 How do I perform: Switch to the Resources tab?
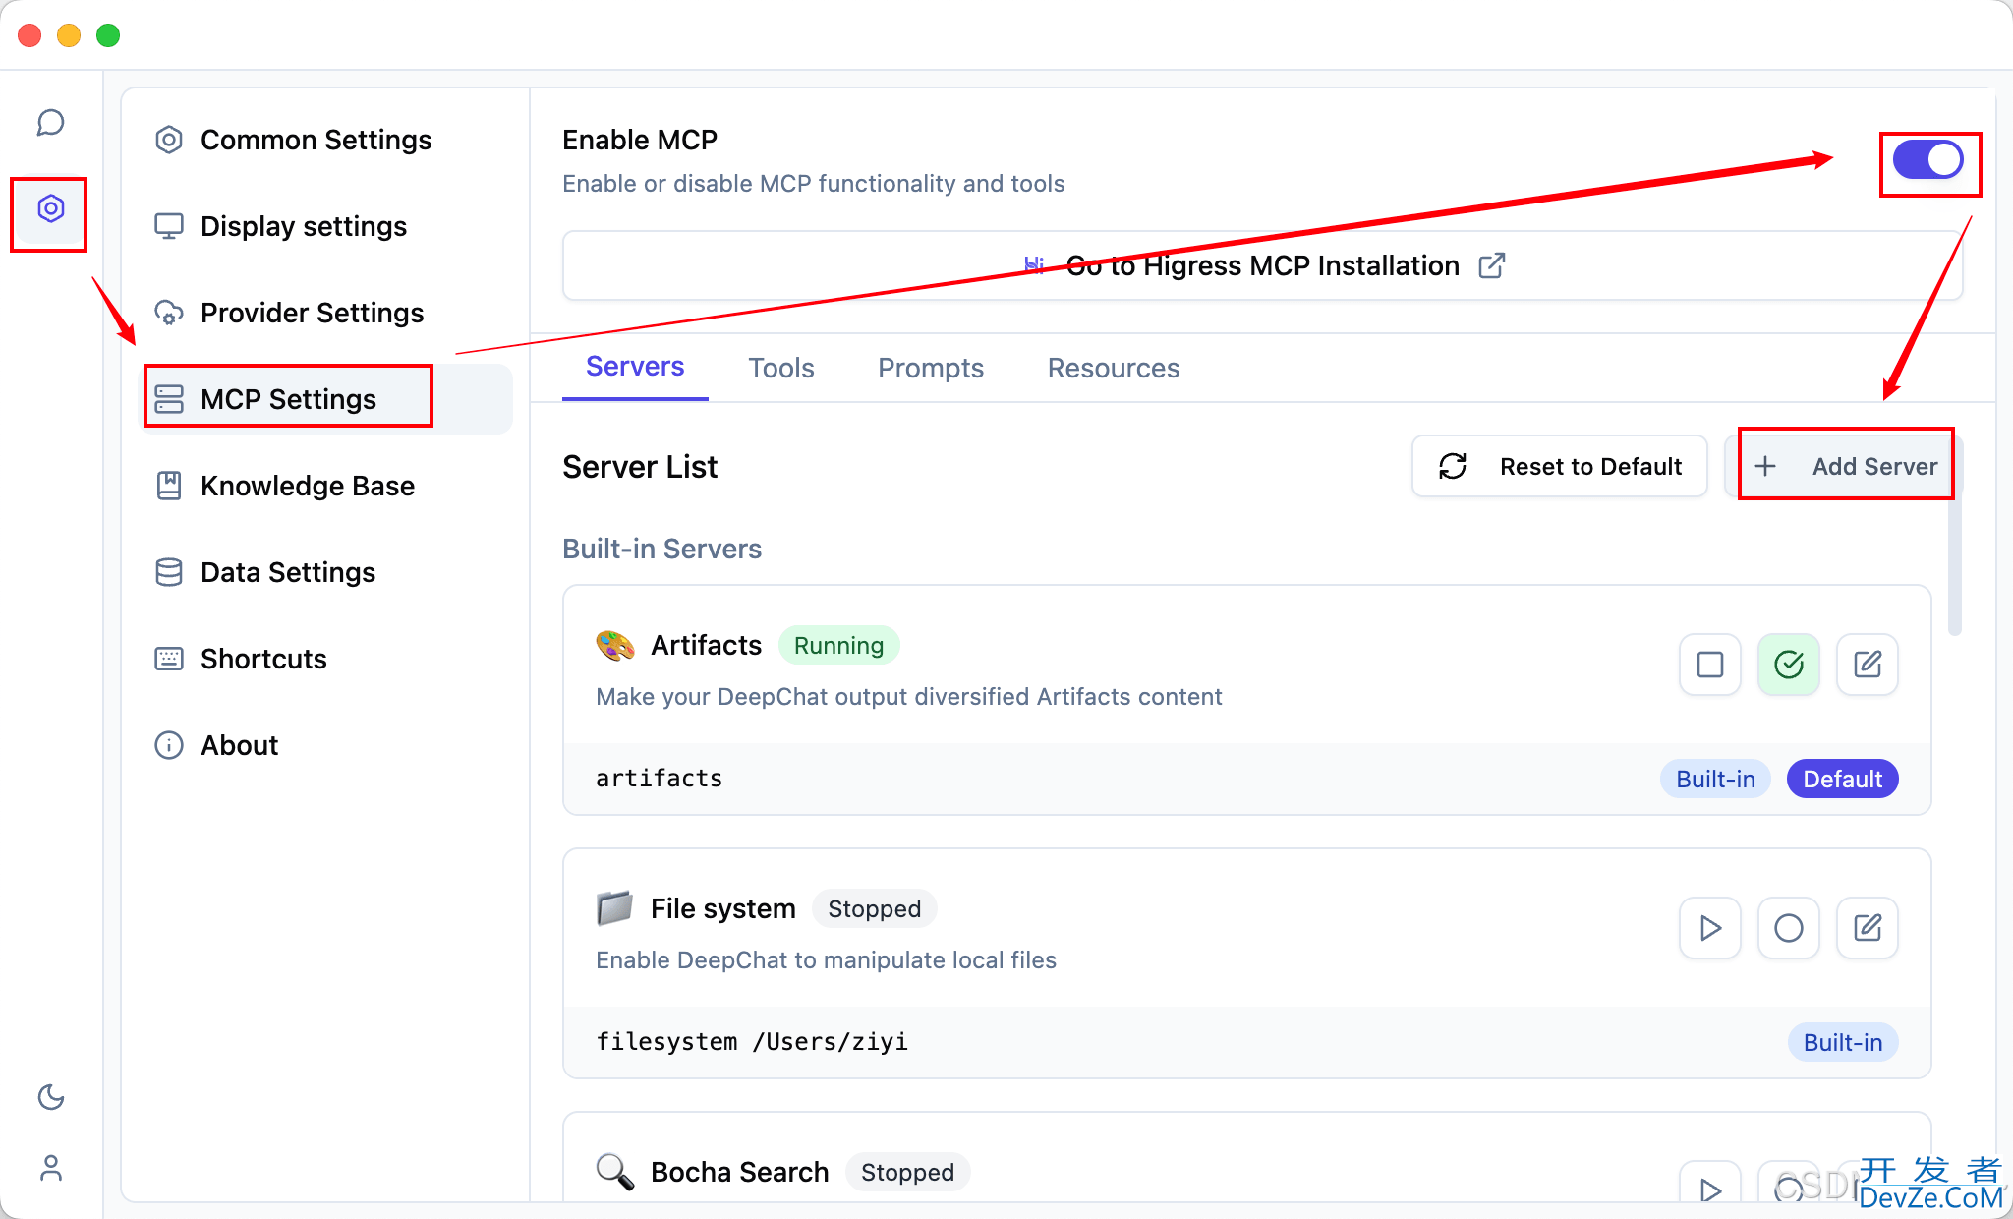1114,368
